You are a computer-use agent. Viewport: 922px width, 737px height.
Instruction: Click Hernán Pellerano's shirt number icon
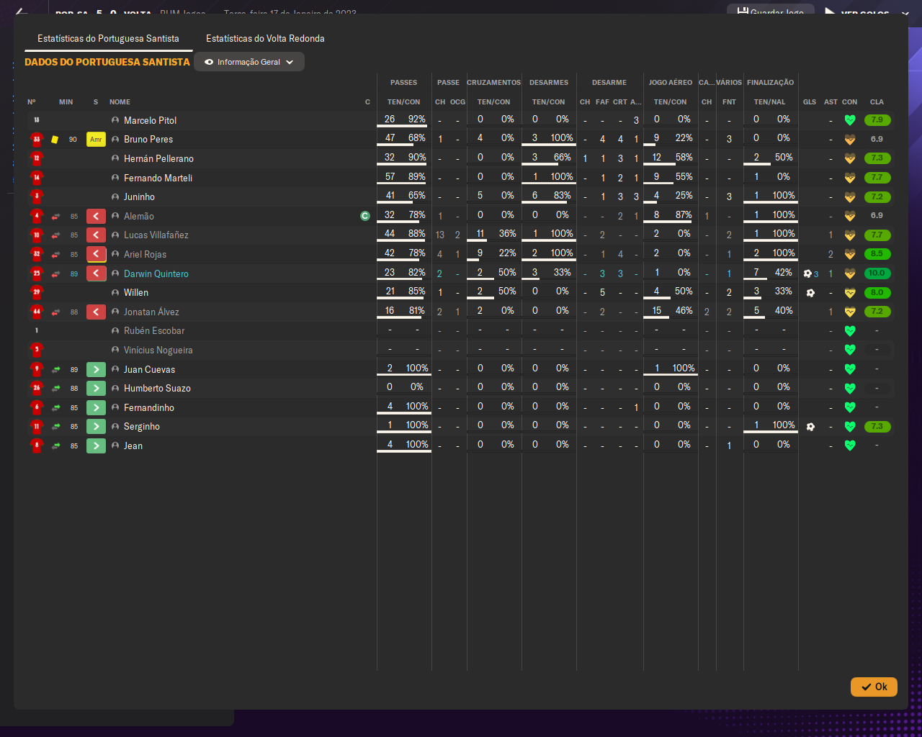pyautogui.click(x=37, y=158)
